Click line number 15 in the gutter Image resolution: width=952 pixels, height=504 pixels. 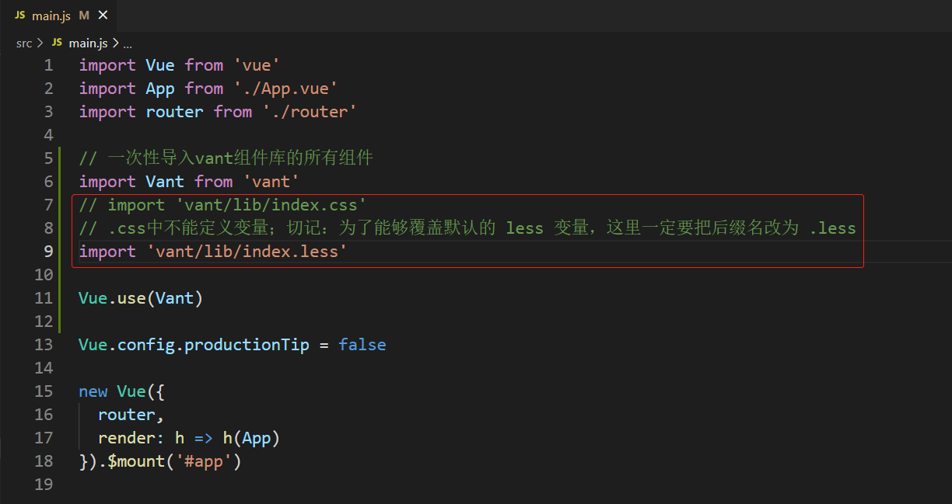(44, 391)
